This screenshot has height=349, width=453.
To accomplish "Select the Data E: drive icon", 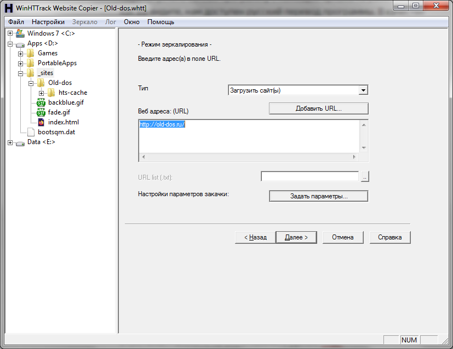I will click(20, 143).
